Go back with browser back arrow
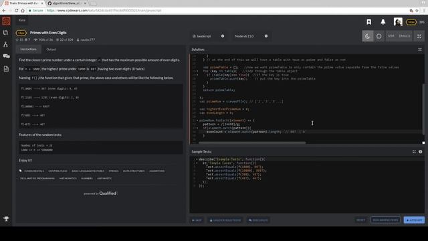The width and height of the screenshot is (428, 241). pyautogui.click(x=4, y=11)
